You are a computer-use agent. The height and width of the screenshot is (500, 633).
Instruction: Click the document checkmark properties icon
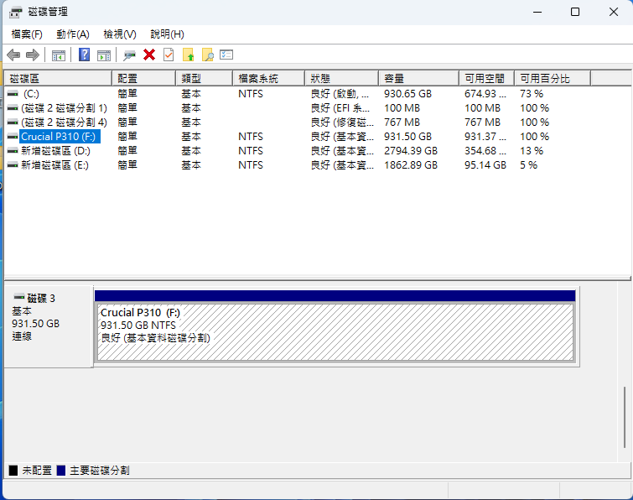pos(169,55)
